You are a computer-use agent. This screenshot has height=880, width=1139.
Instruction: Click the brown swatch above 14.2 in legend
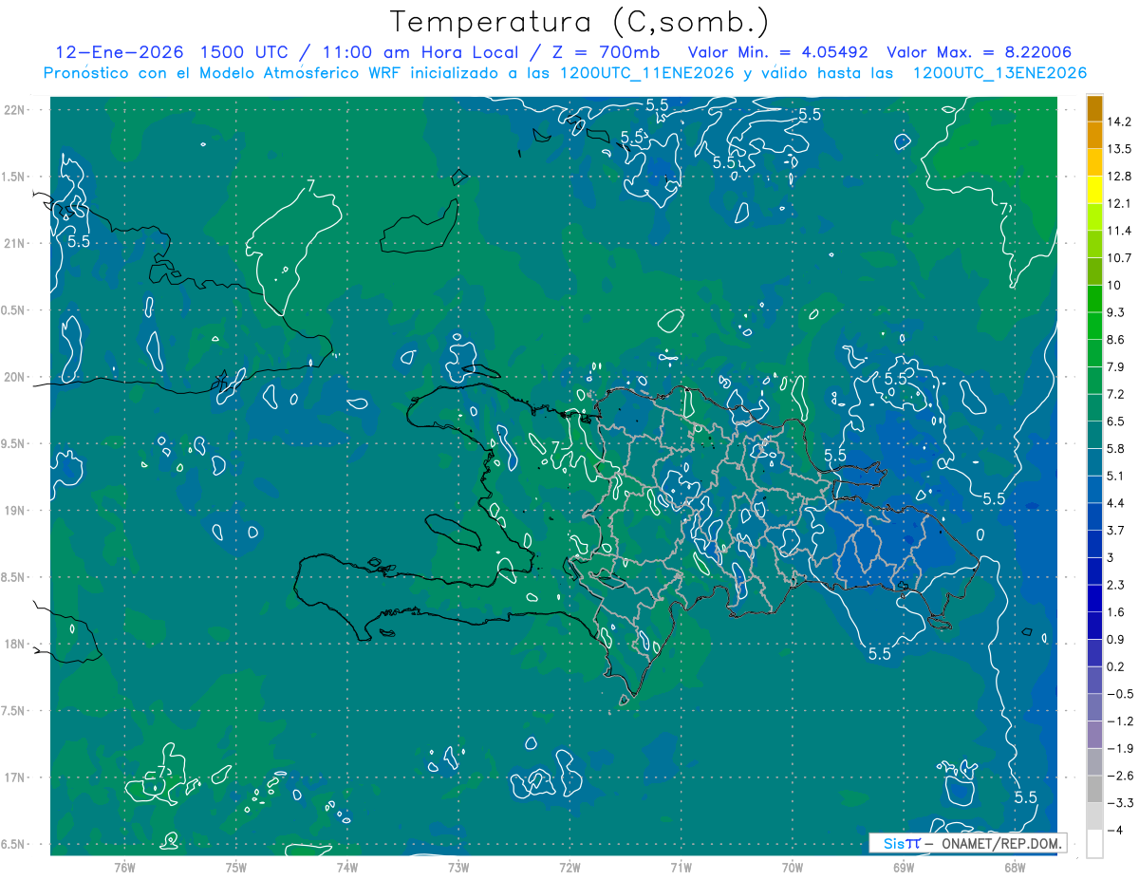tap(1094, 107)
